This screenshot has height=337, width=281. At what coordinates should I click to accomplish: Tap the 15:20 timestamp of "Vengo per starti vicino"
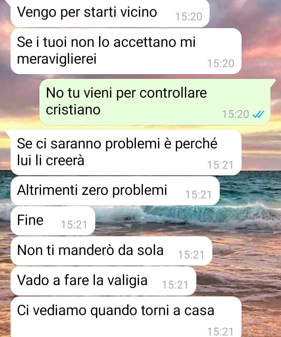189,16
